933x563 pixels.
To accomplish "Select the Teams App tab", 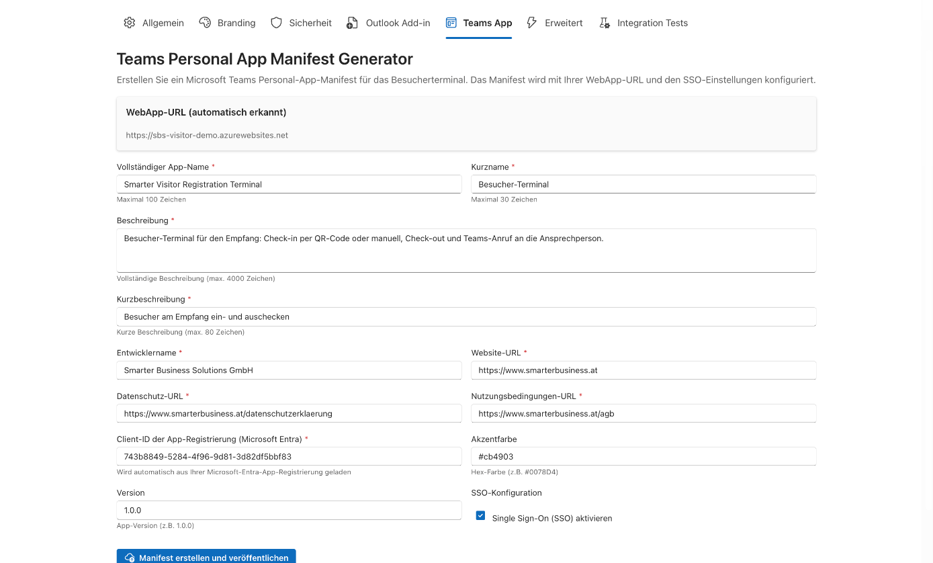I will click(479, 23).
